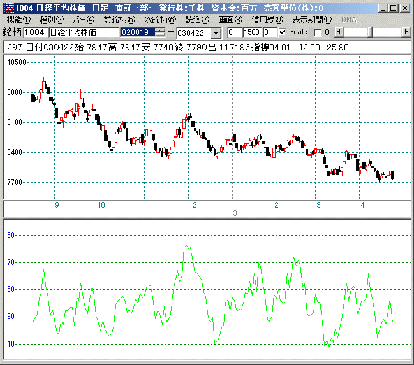The width and height of the screenshot is (414, 365).
Task: Click month label 12 on time axis
Action: point(193,205)
